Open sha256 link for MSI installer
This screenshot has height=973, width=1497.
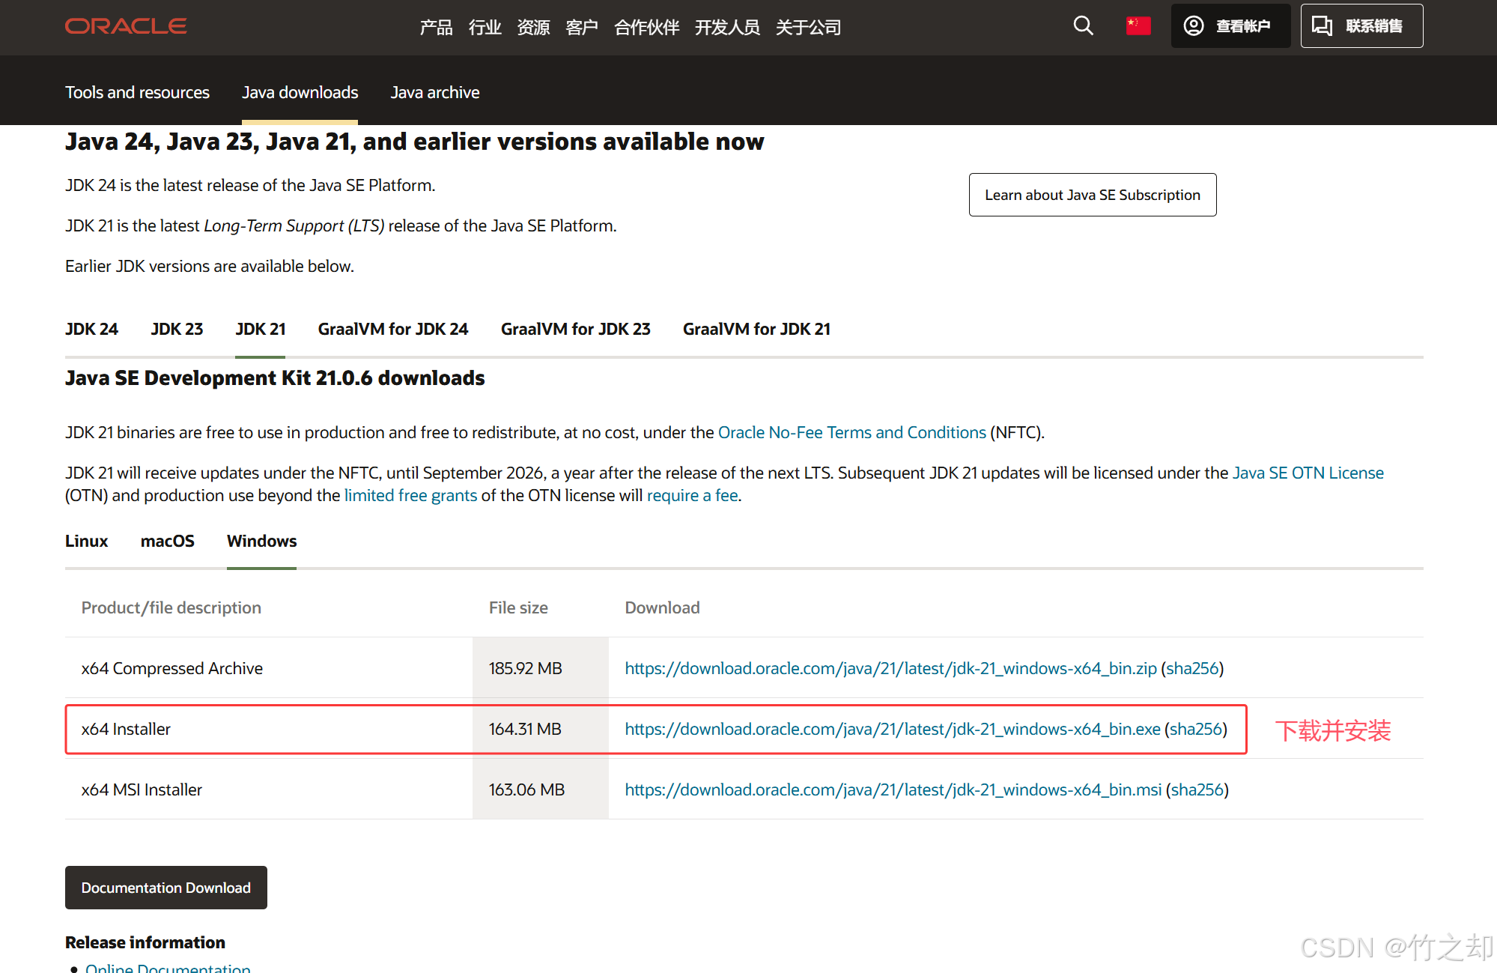[1197, 789]
